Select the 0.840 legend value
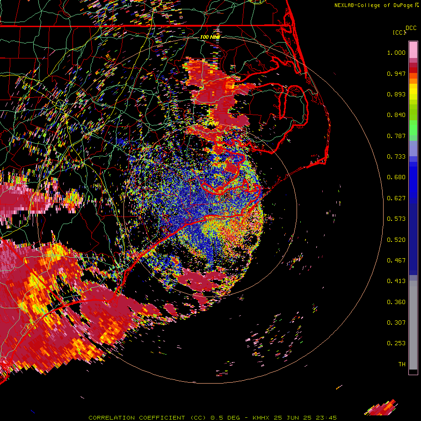The width and height of the screenshot is (421, 421). click(396, 115)
